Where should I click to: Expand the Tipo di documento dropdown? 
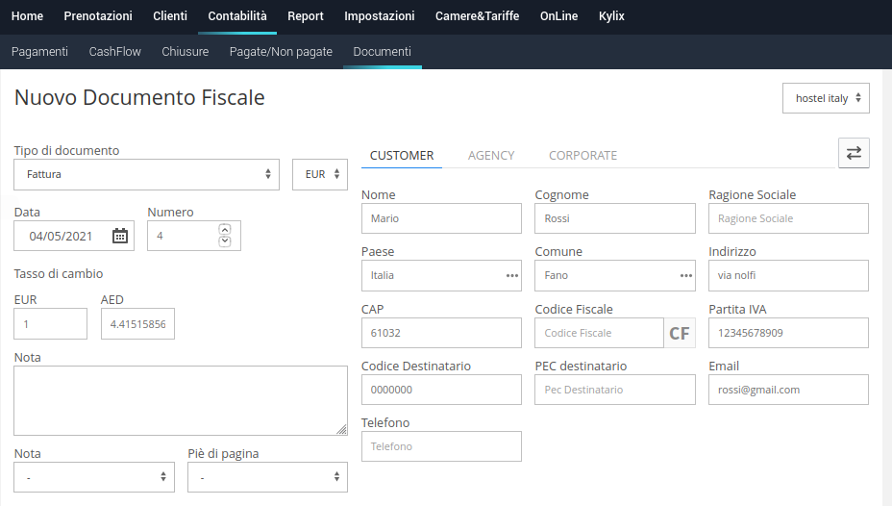pyautogui.click(x=146, y=174)
